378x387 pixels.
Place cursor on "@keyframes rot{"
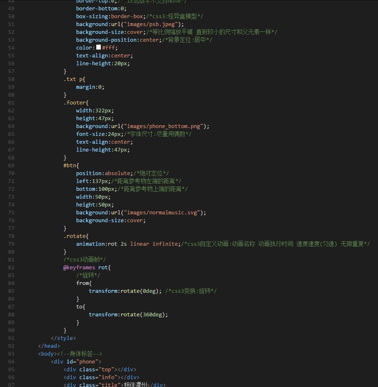[87, 268]
